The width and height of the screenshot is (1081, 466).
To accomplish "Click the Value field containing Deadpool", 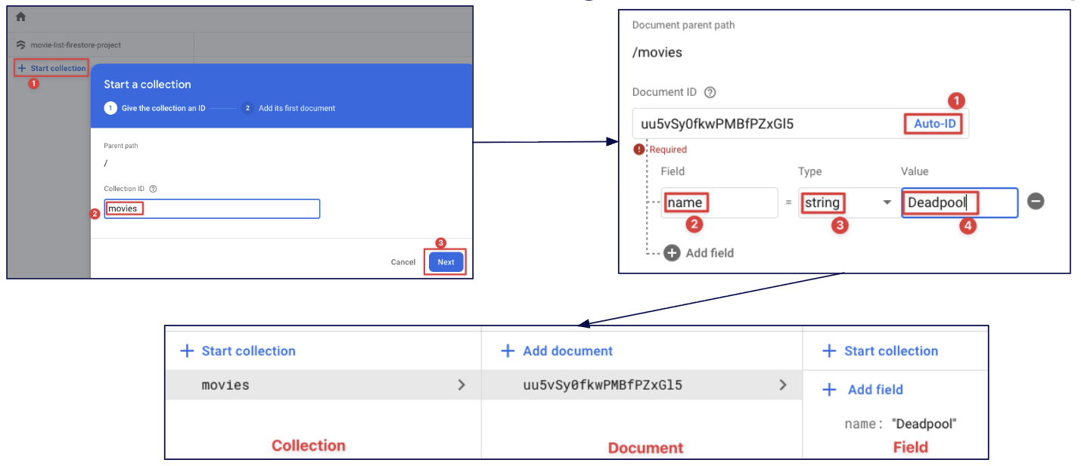I will tap(959, 202).
